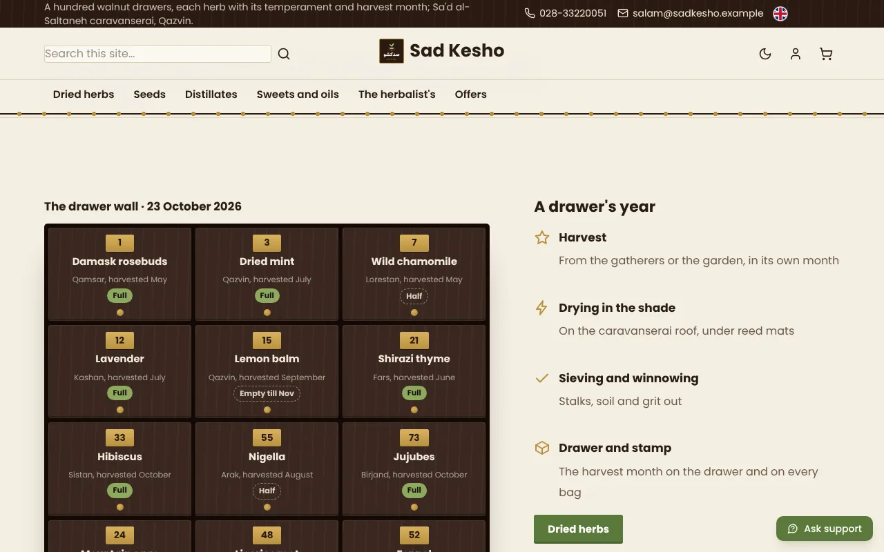The width and height of the screenshot is (884, 552).
Task: Click the Sieving and winnowing checkmark icon
Action: [542, 378]
